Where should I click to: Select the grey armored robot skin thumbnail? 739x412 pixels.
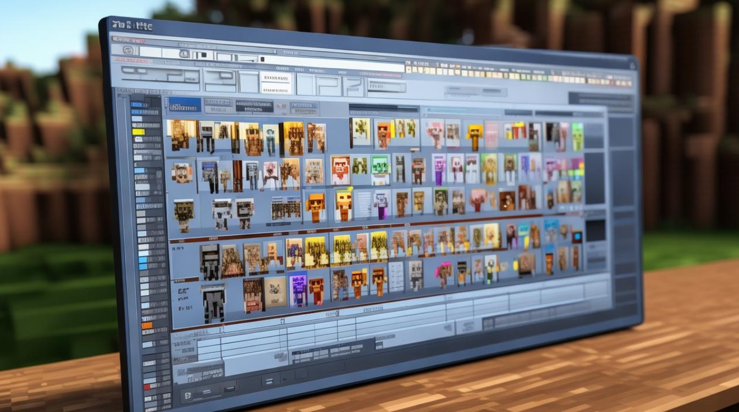click(213, 303)
